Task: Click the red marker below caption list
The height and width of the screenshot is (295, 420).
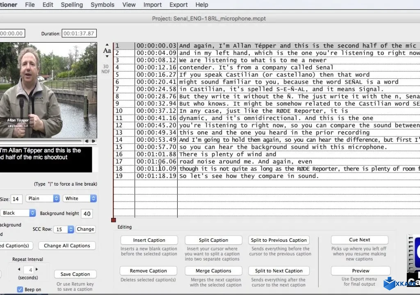Action: (x=114, y=220)
